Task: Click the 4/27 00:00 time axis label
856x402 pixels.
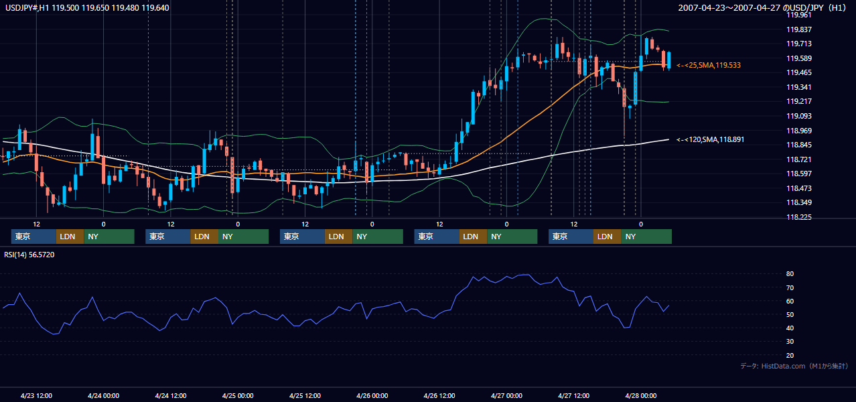Action: [506, 395]
